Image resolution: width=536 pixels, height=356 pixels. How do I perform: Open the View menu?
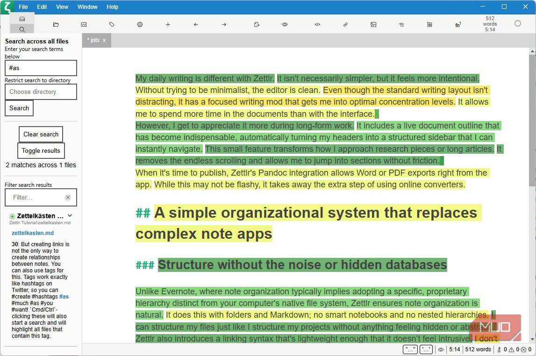click(62, 7)
